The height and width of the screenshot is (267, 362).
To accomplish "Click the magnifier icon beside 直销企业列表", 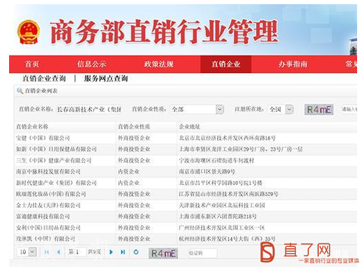I will [19, 90].
